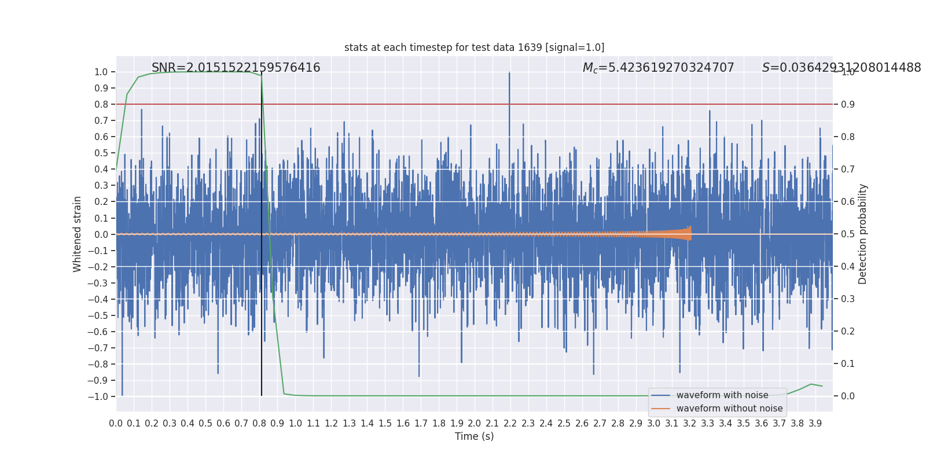The height and width of the screenshot is (463, 926).
Task: Select Detection probability tick label 0.1
Action: 848,364
